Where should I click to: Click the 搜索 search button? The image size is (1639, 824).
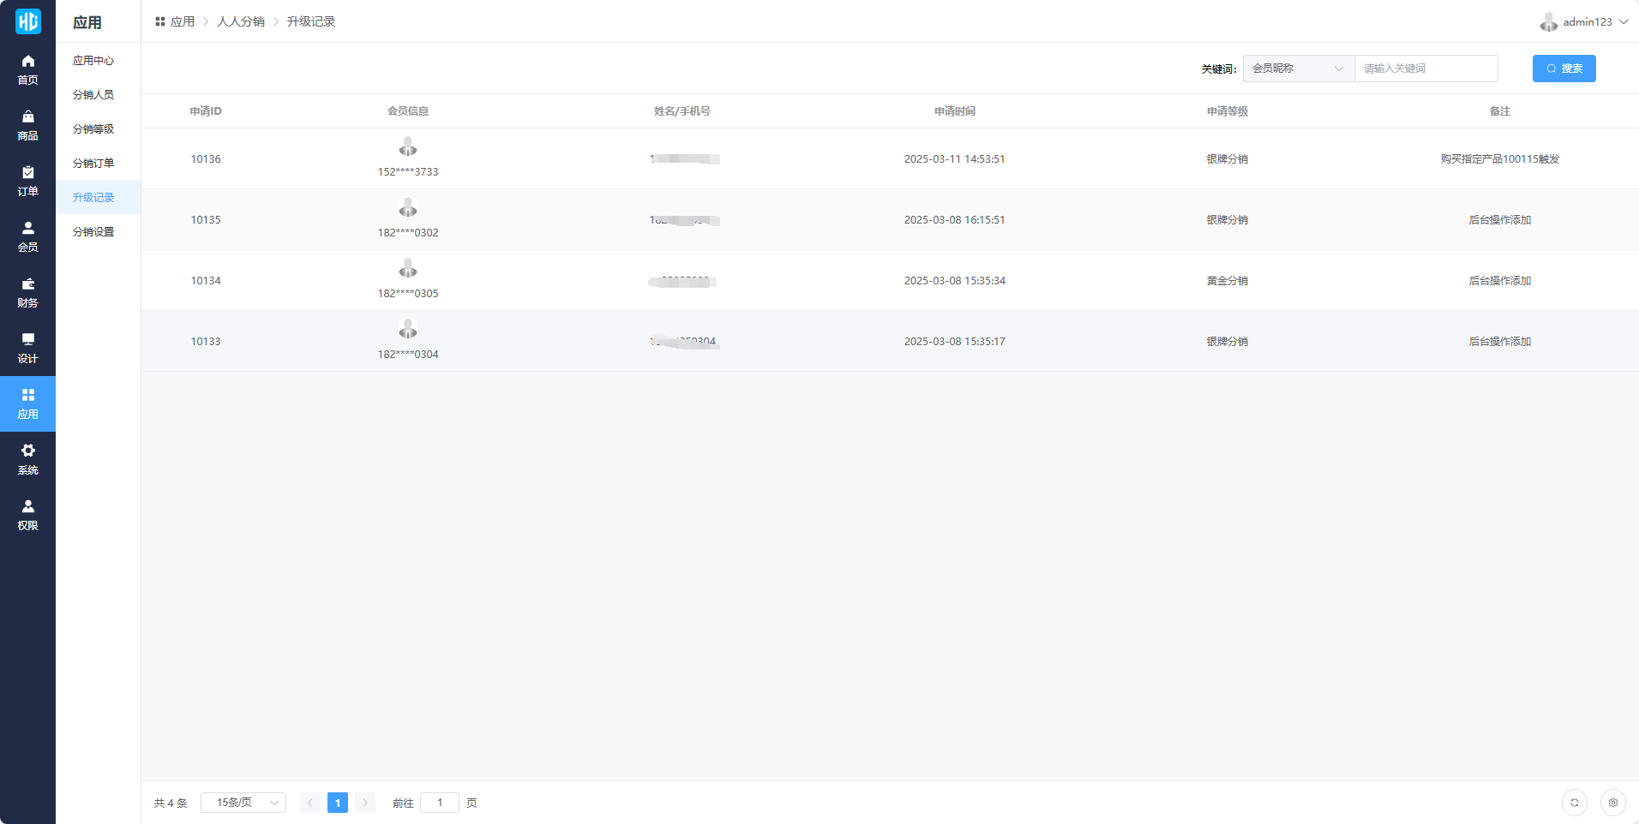point(1564,69)
